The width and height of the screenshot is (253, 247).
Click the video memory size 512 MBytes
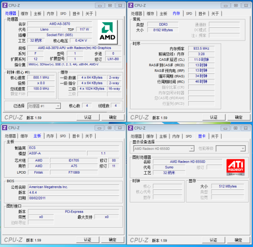point(228,186)
